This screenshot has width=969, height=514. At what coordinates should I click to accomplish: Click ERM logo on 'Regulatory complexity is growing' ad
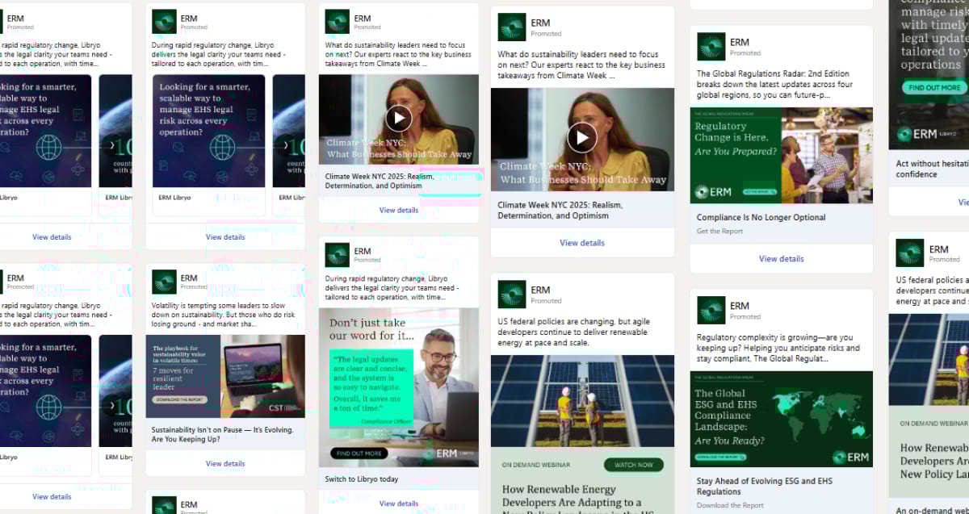(711, 310)
